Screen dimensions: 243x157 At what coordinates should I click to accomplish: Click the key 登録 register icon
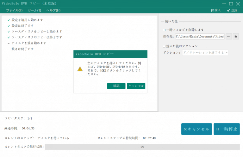(x=228, y=10)
